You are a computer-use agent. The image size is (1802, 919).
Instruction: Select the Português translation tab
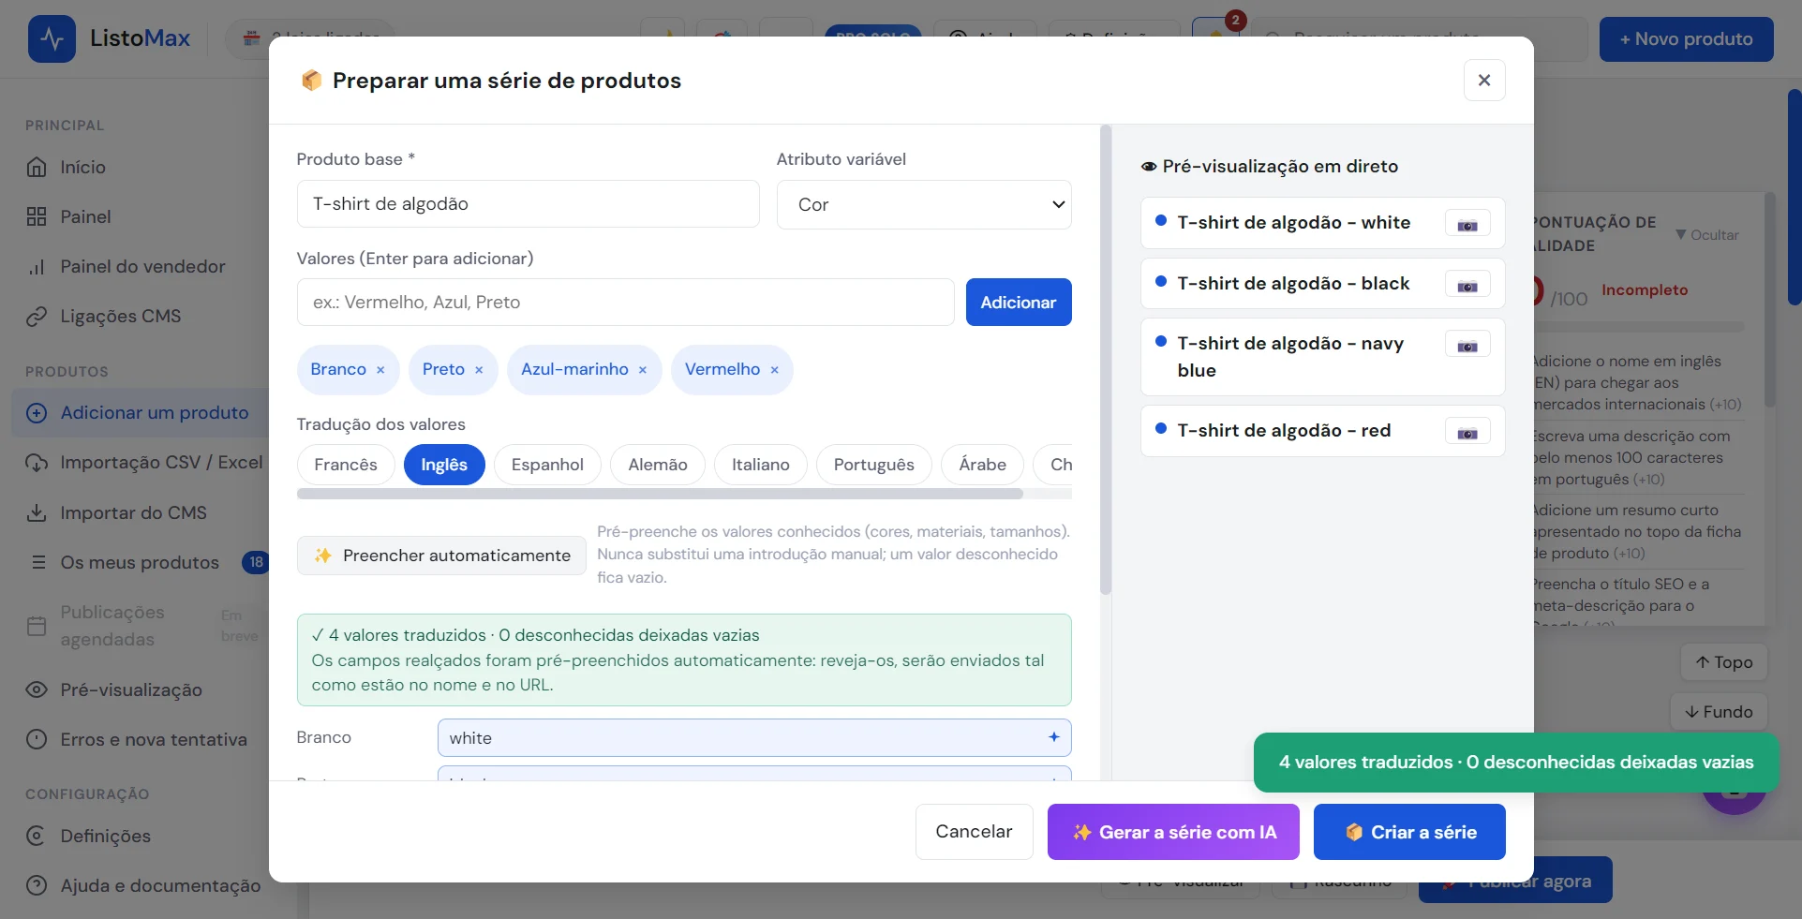[874, 465]
